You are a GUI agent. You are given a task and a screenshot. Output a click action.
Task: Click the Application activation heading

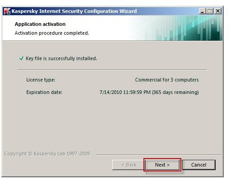click(x=40, y=24)
